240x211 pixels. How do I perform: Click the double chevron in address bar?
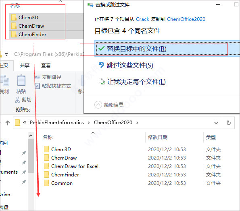click(25, 123)
